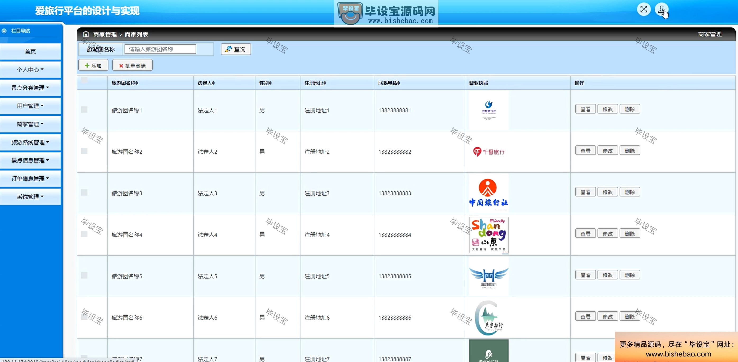Image resolution: width=738 pixels, height=362 pixels.
Task: Expand the 景点分类管理 sidebar menu
Action: (x=30, y=88)
